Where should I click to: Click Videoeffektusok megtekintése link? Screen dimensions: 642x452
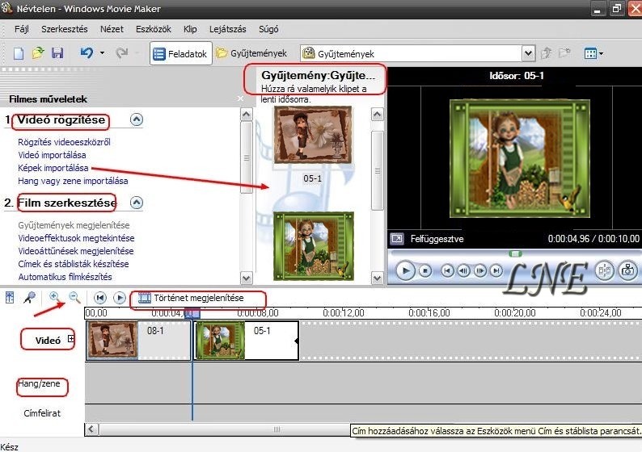pos(76,238)
